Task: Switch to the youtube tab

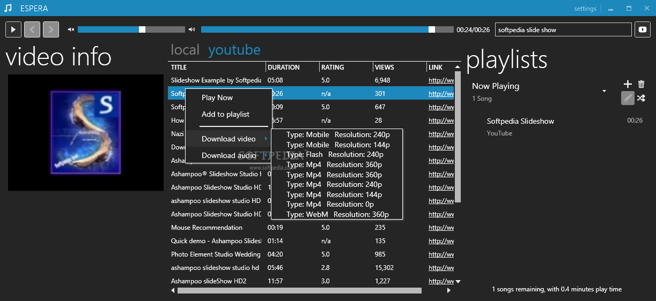Action: [x=234, y=50]
